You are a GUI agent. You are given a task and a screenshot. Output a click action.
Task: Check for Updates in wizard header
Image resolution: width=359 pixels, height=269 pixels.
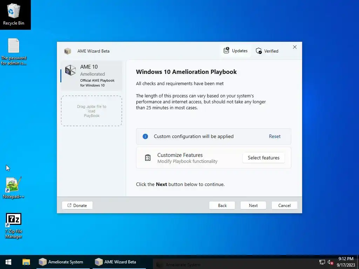[235, 50]
